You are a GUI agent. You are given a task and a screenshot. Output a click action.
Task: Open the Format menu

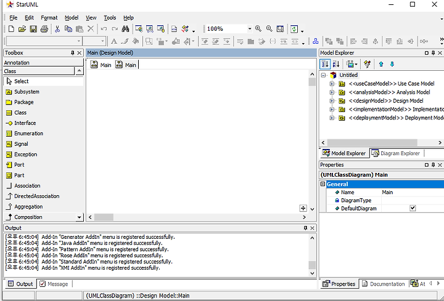point(49,18)
